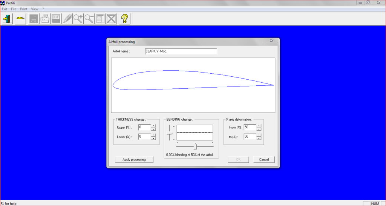Click the horizontal bending position slider thumb

tap(195, 146)
